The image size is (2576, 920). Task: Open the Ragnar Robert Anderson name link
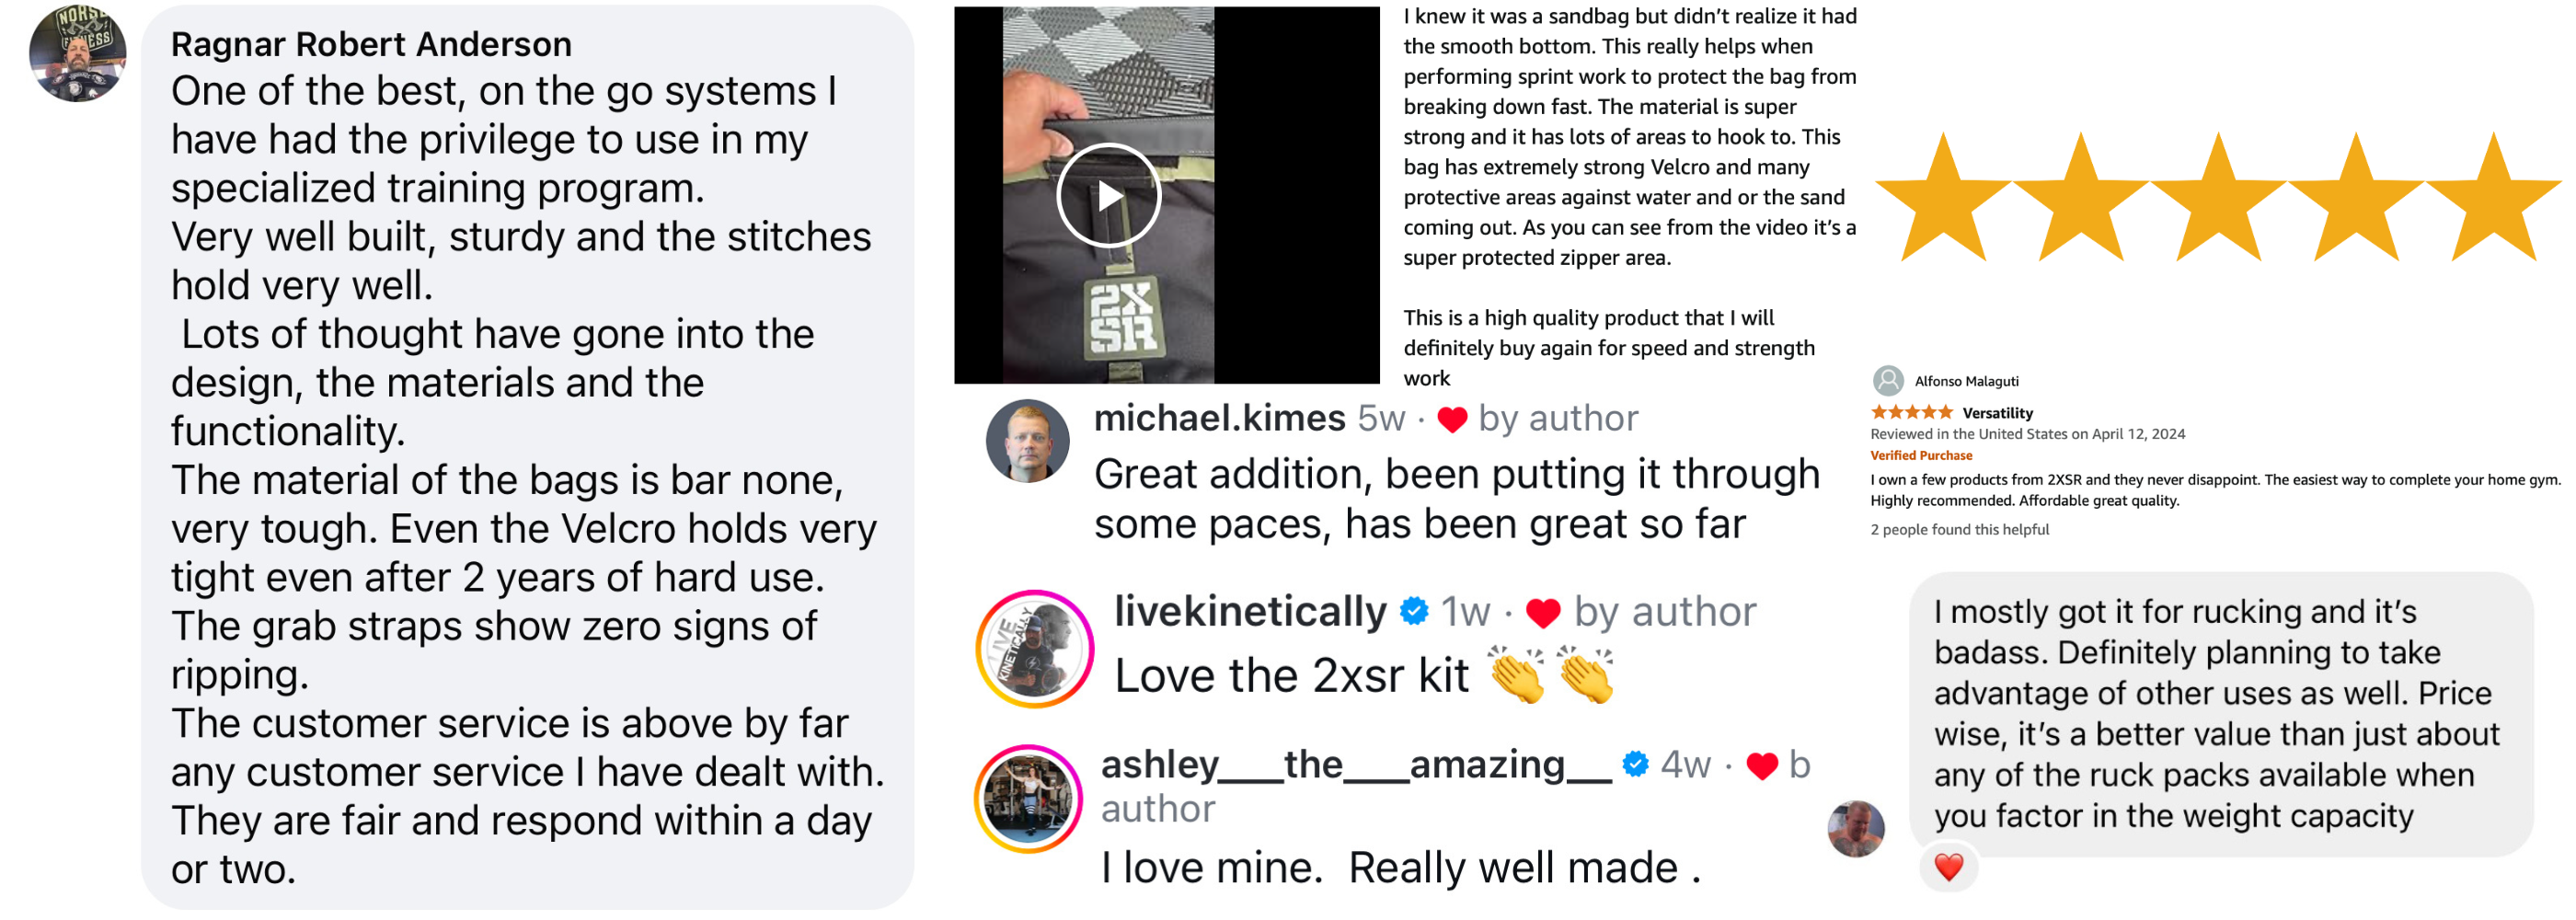coord(371,44)
